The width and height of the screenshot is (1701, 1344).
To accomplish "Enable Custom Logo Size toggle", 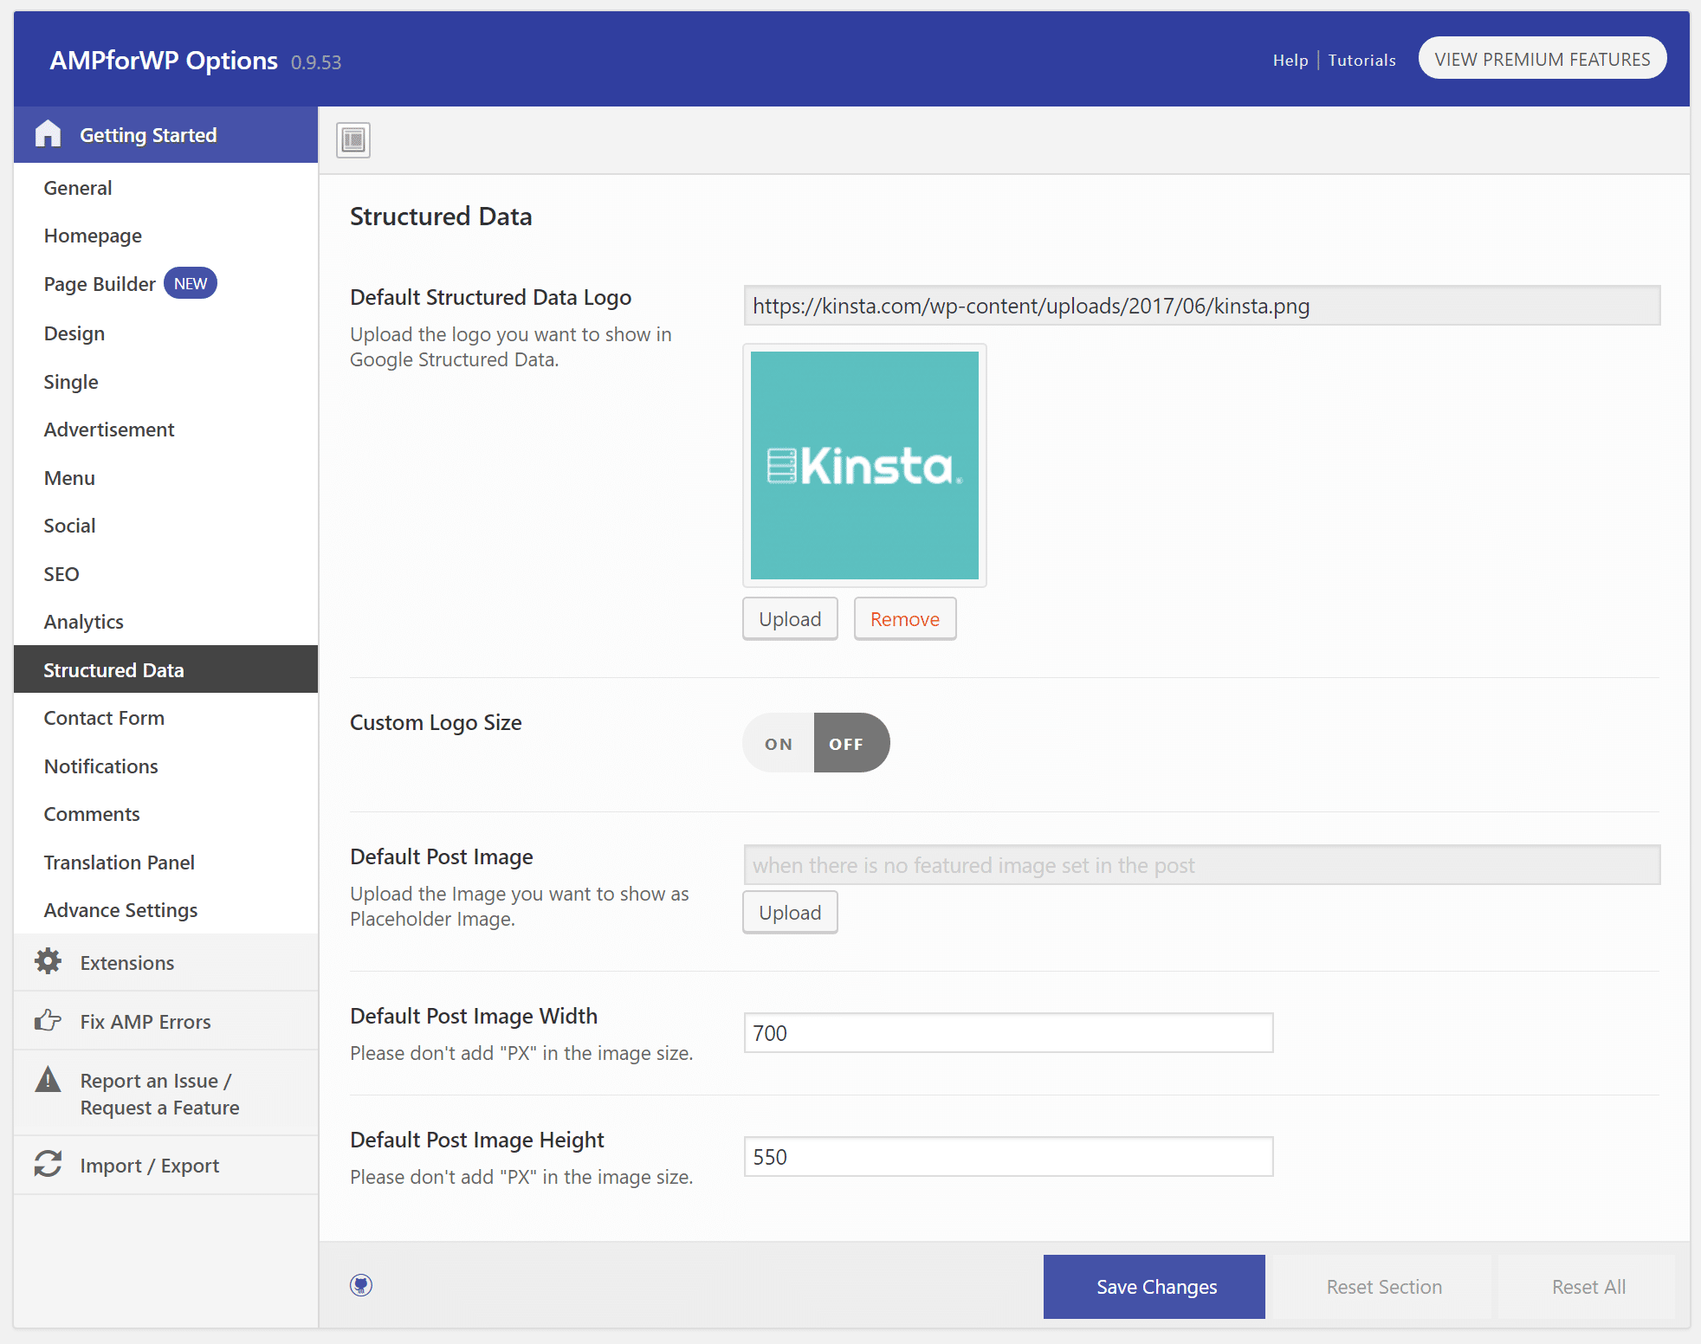I will pyautogui.click(x=779, y=744).
